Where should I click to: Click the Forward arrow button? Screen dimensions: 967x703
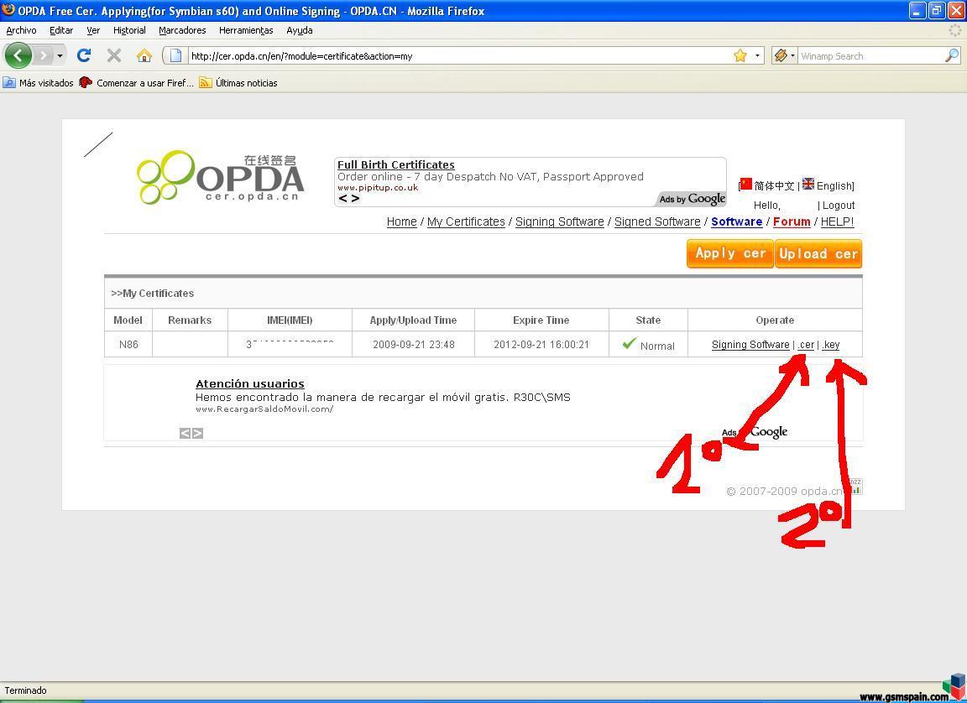click(43, 56)
